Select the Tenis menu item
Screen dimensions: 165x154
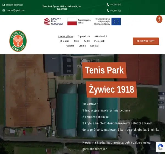tap(76, 41)
